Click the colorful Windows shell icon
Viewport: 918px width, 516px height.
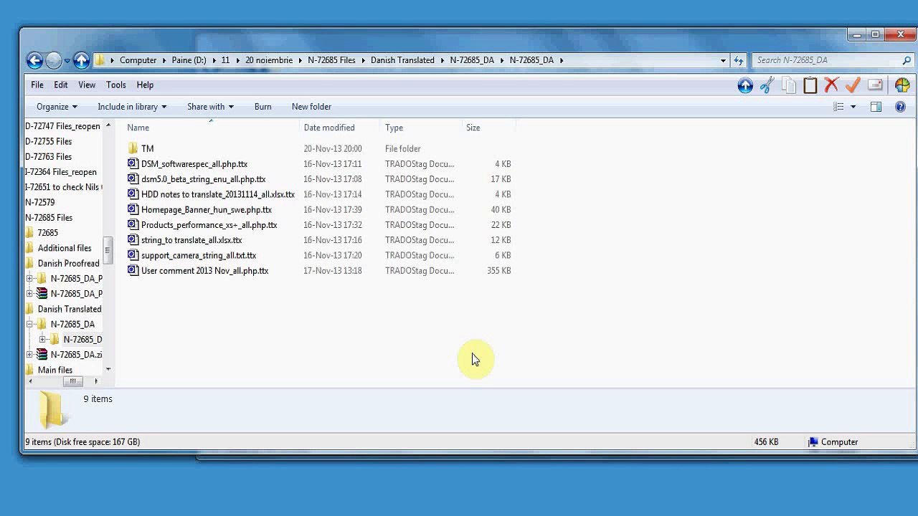[902, 85]
